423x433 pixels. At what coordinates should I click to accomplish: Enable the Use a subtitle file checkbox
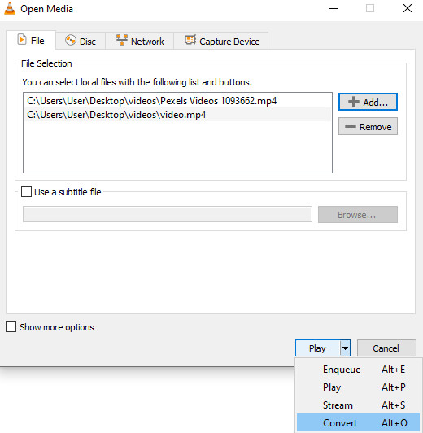(26, 191)
